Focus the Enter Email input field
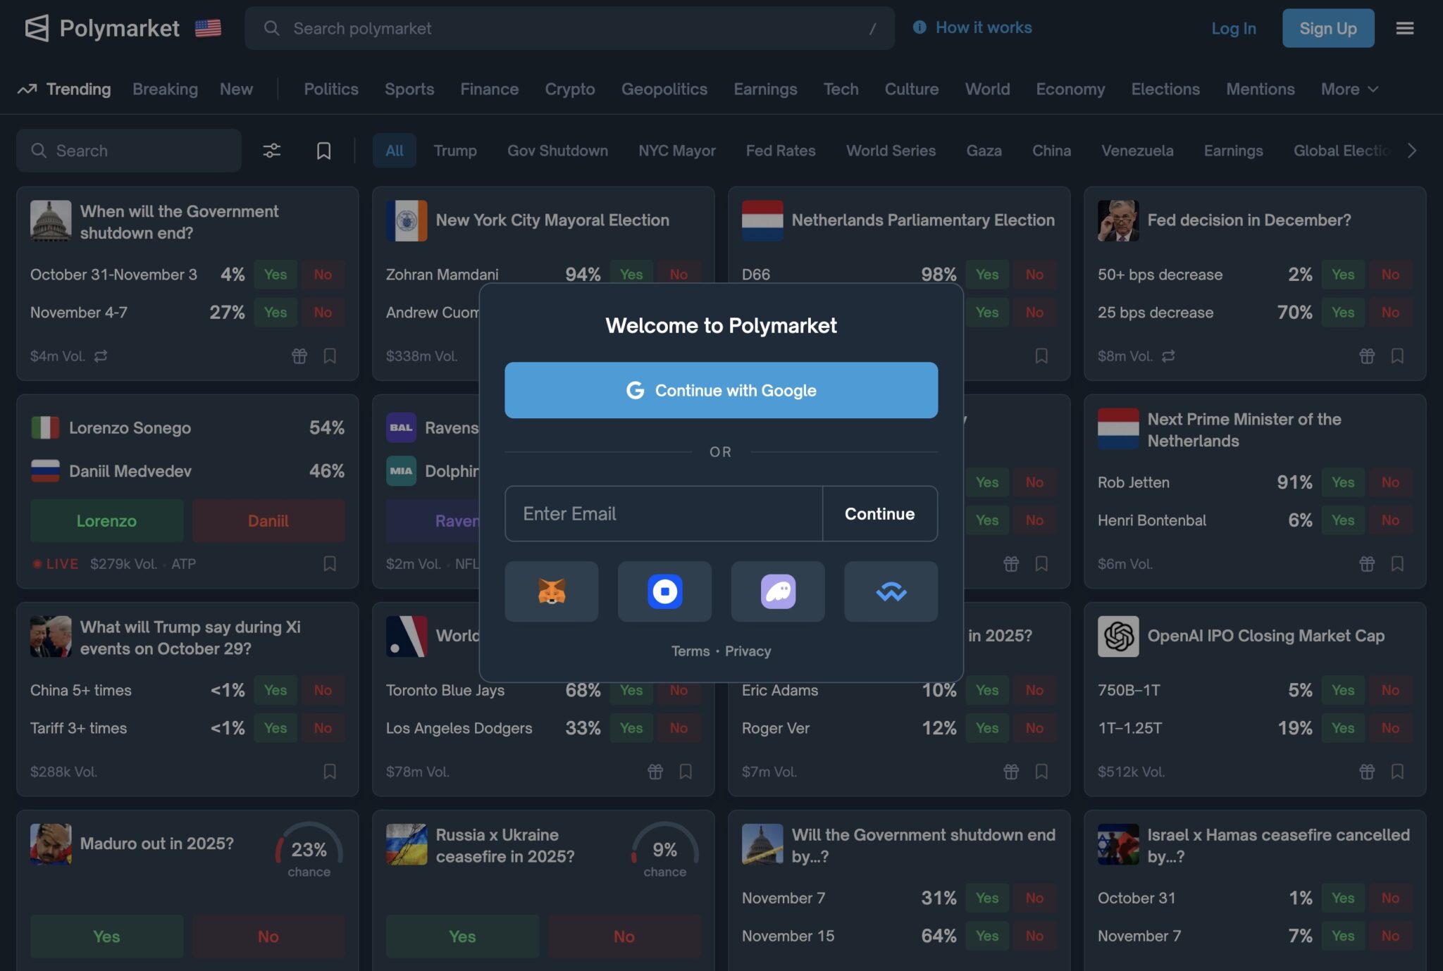This screenshot has height=971, width=1443. [x=663, y=514]
